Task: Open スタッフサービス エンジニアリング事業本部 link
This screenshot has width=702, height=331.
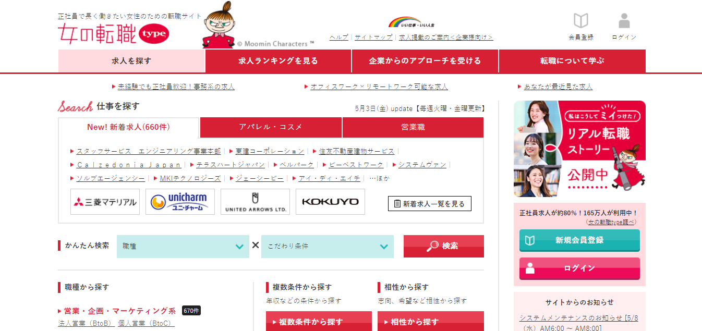Action: 149,151
